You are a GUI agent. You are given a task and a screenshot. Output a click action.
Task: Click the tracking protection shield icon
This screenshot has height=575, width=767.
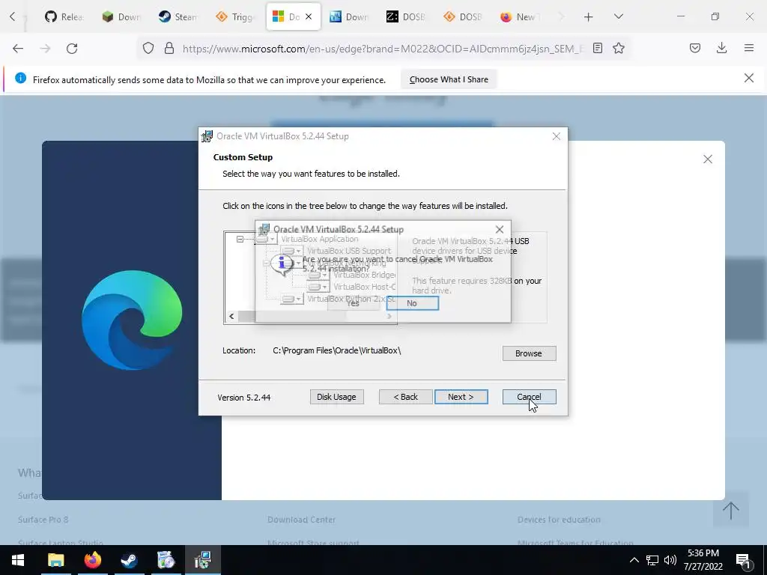click(148, 48)
